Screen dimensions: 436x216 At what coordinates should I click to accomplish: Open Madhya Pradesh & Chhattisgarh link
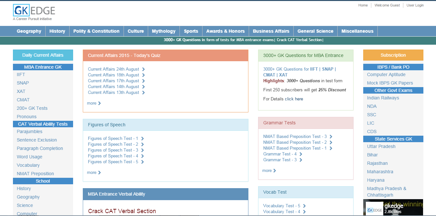coord(387,192)
